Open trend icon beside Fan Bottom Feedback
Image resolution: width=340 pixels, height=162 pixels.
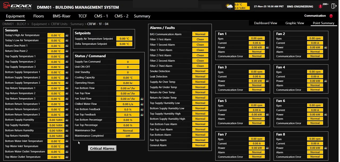[x=142, y=109]
